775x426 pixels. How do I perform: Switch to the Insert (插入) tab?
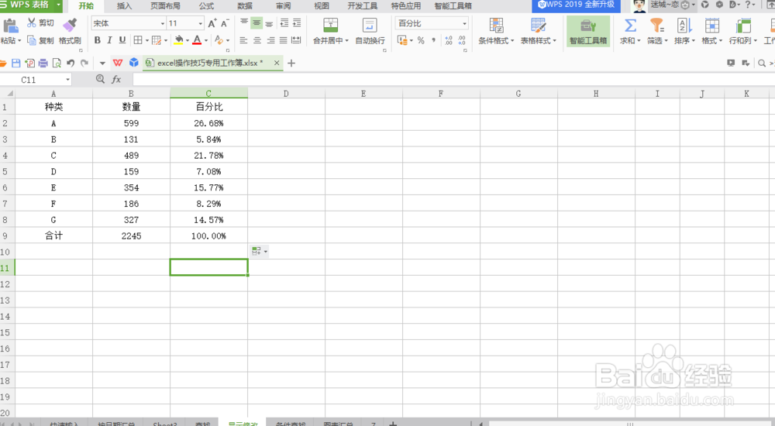tap(124, 6)
